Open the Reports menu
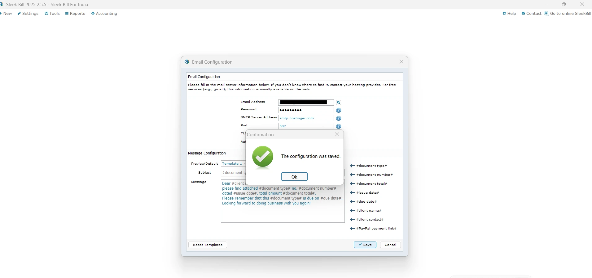This screenshot has width=592, height=278. click(x=75, y=14)
